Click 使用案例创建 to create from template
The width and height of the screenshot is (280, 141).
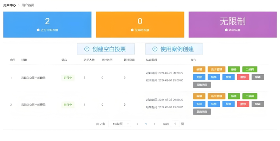pyautogui.click(x=174, y=49)
